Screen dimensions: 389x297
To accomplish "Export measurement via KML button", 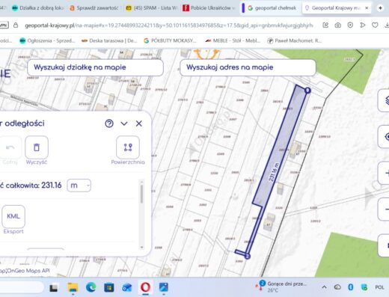I will point(13,216).
